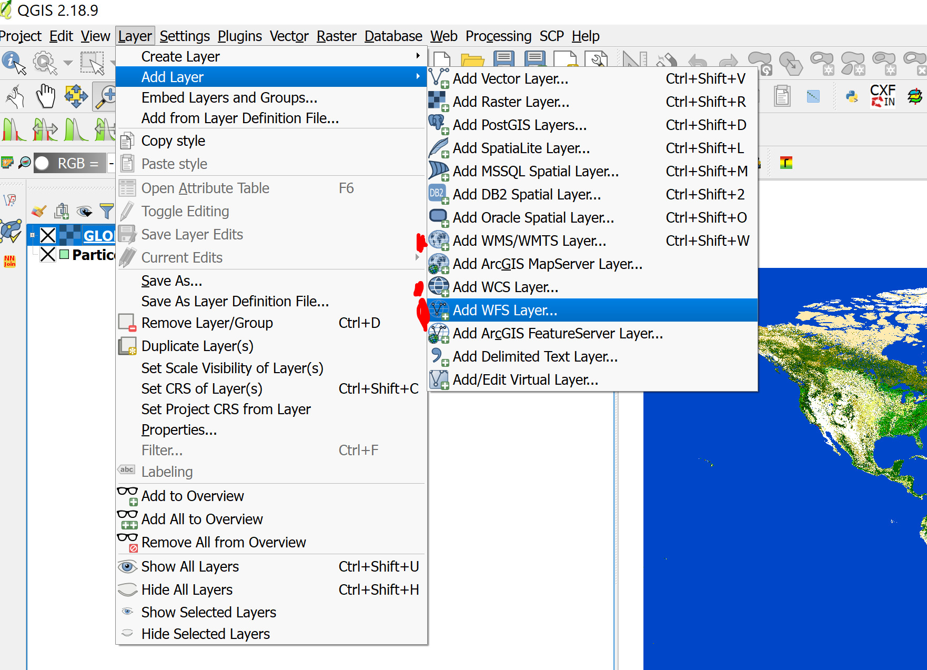Activate the Pan Map hand tool
Image resolution: width=927 pixels, height=670 pixels.
(46, 96)
